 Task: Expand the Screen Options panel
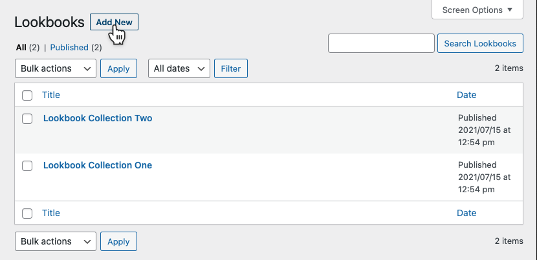477,10
